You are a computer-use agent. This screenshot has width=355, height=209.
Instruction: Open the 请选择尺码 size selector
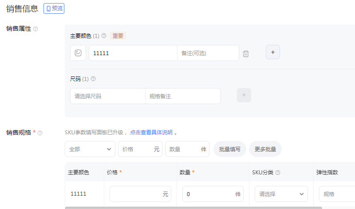[108, 96]
